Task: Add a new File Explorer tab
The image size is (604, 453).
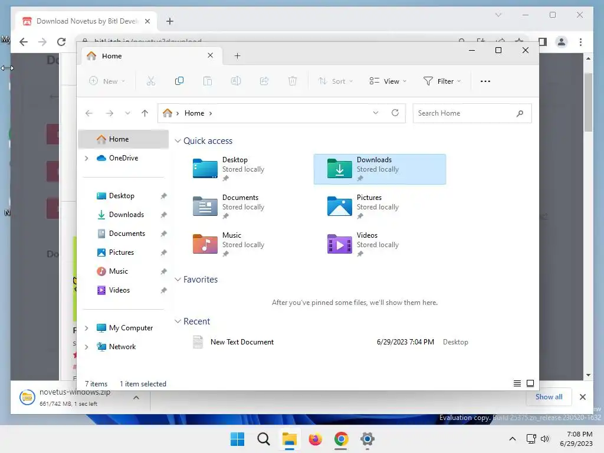Action: pyautogui.click(x=237, y=56)
